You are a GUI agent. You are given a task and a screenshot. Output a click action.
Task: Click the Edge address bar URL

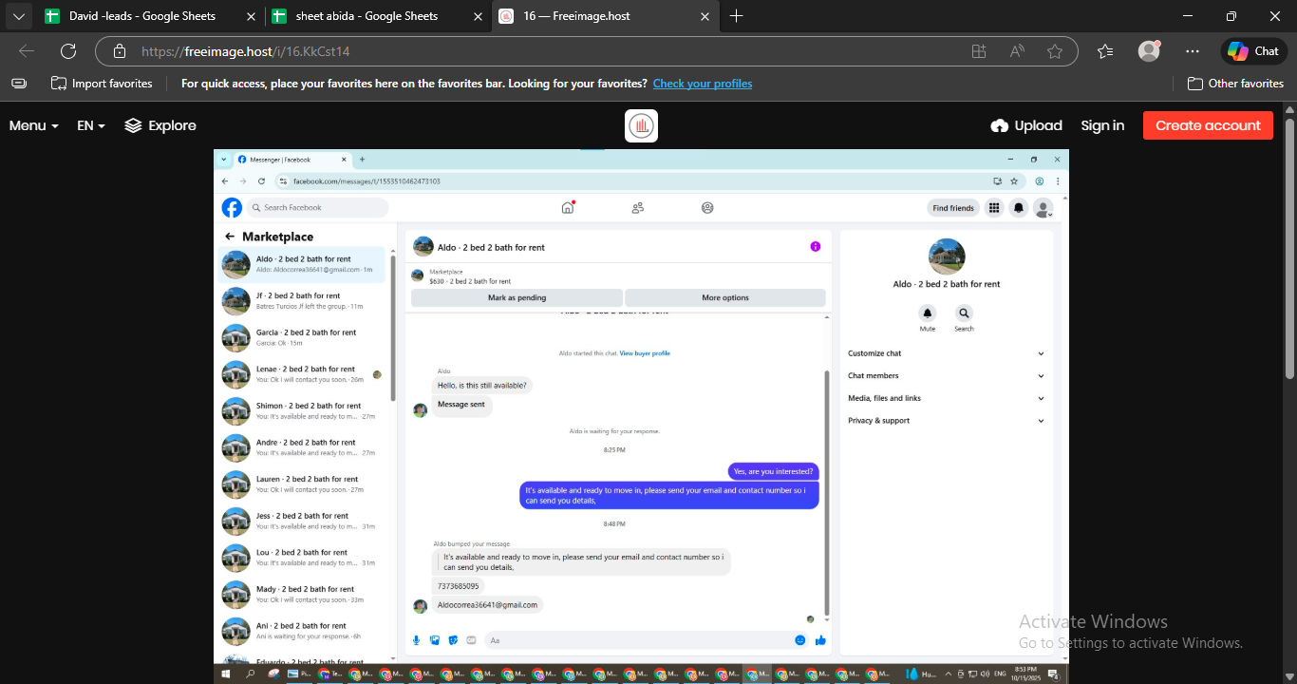pos(246,51)
